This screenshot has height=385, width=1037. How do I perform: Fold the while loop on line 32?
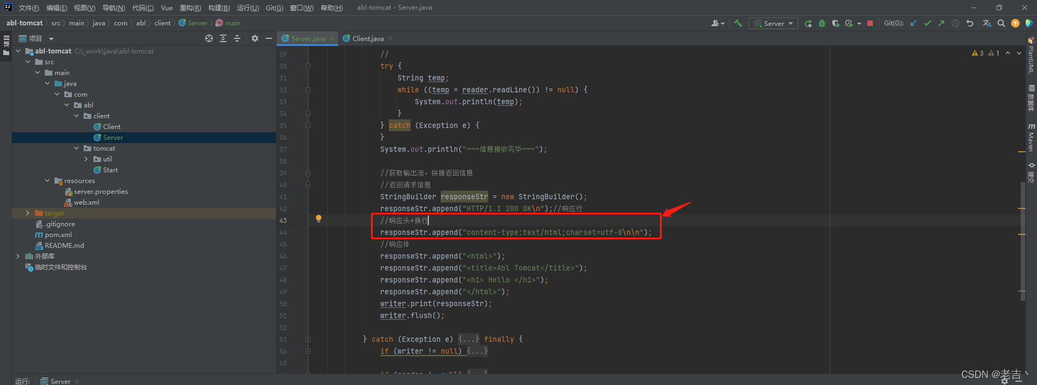click(x=308, y=90)
